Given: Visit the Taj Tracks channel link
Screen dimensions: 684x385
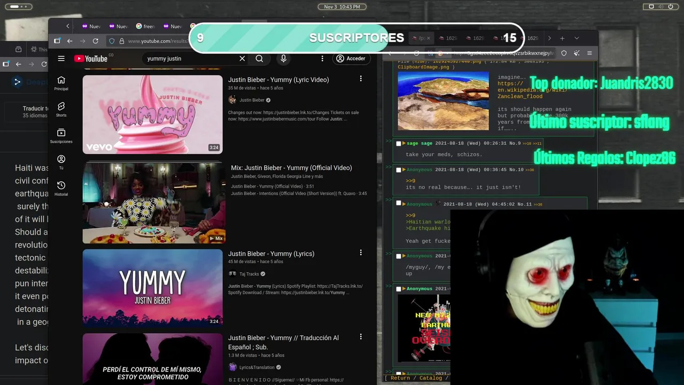Looking at the screenshot, I should [x=249, y=274].
